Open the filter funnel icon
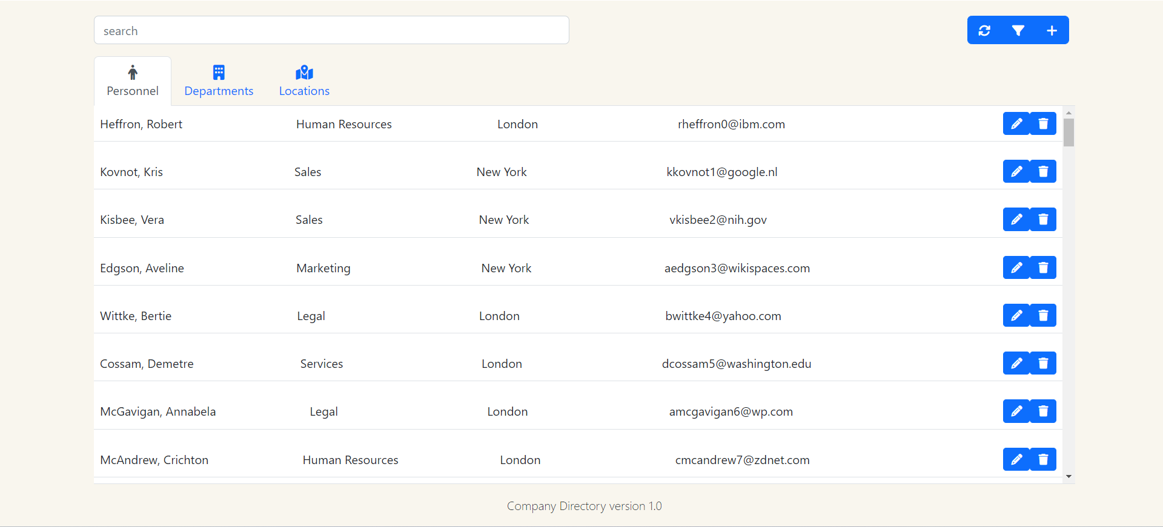1163x527 pixels. (1018, 30)
